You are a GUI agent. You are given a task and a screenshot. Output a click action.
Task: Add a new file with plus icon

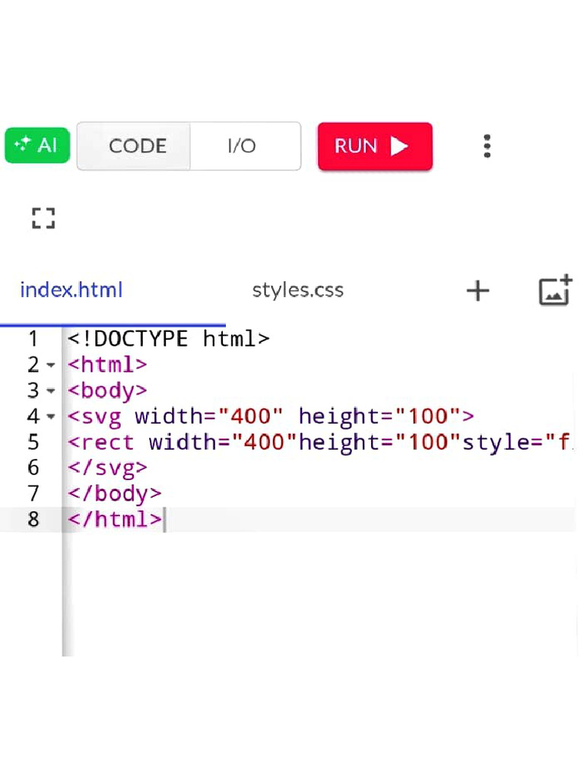coord(478,290)
